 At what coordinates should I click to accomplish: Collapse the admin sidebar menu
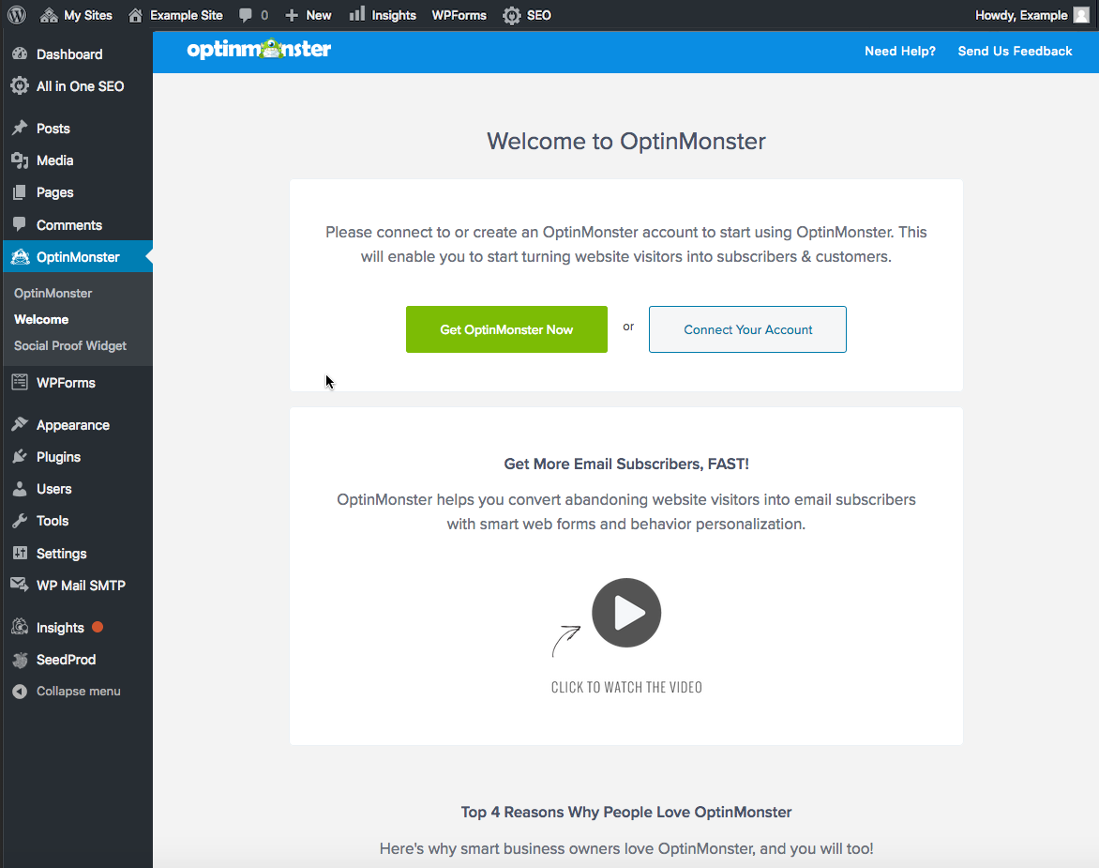pyautogui.click(x=77, y=692)
